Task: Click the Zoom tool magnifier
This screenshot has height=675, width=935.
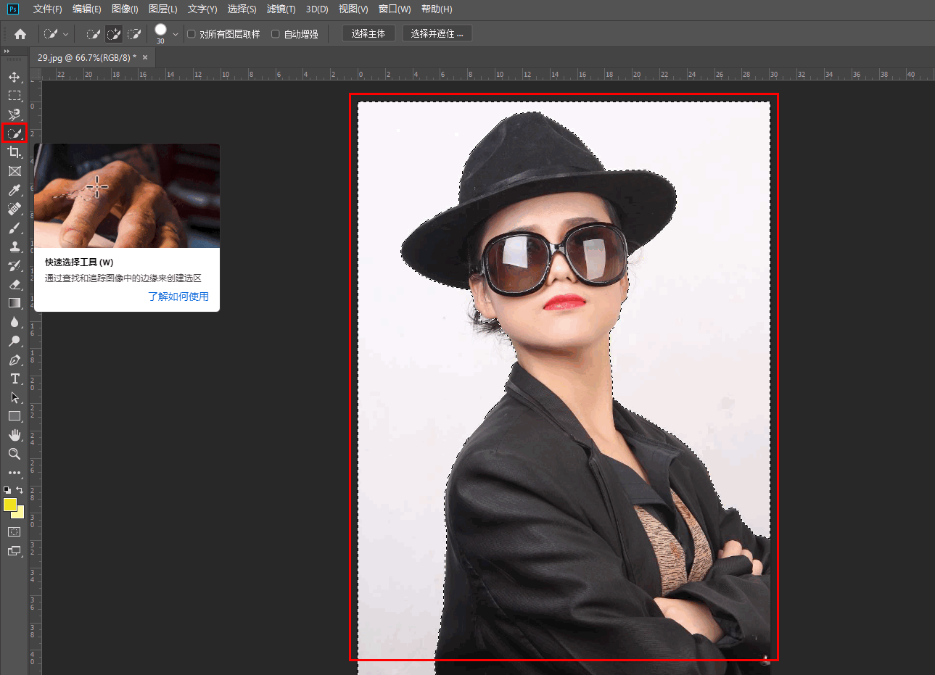Action: (14, 454)
